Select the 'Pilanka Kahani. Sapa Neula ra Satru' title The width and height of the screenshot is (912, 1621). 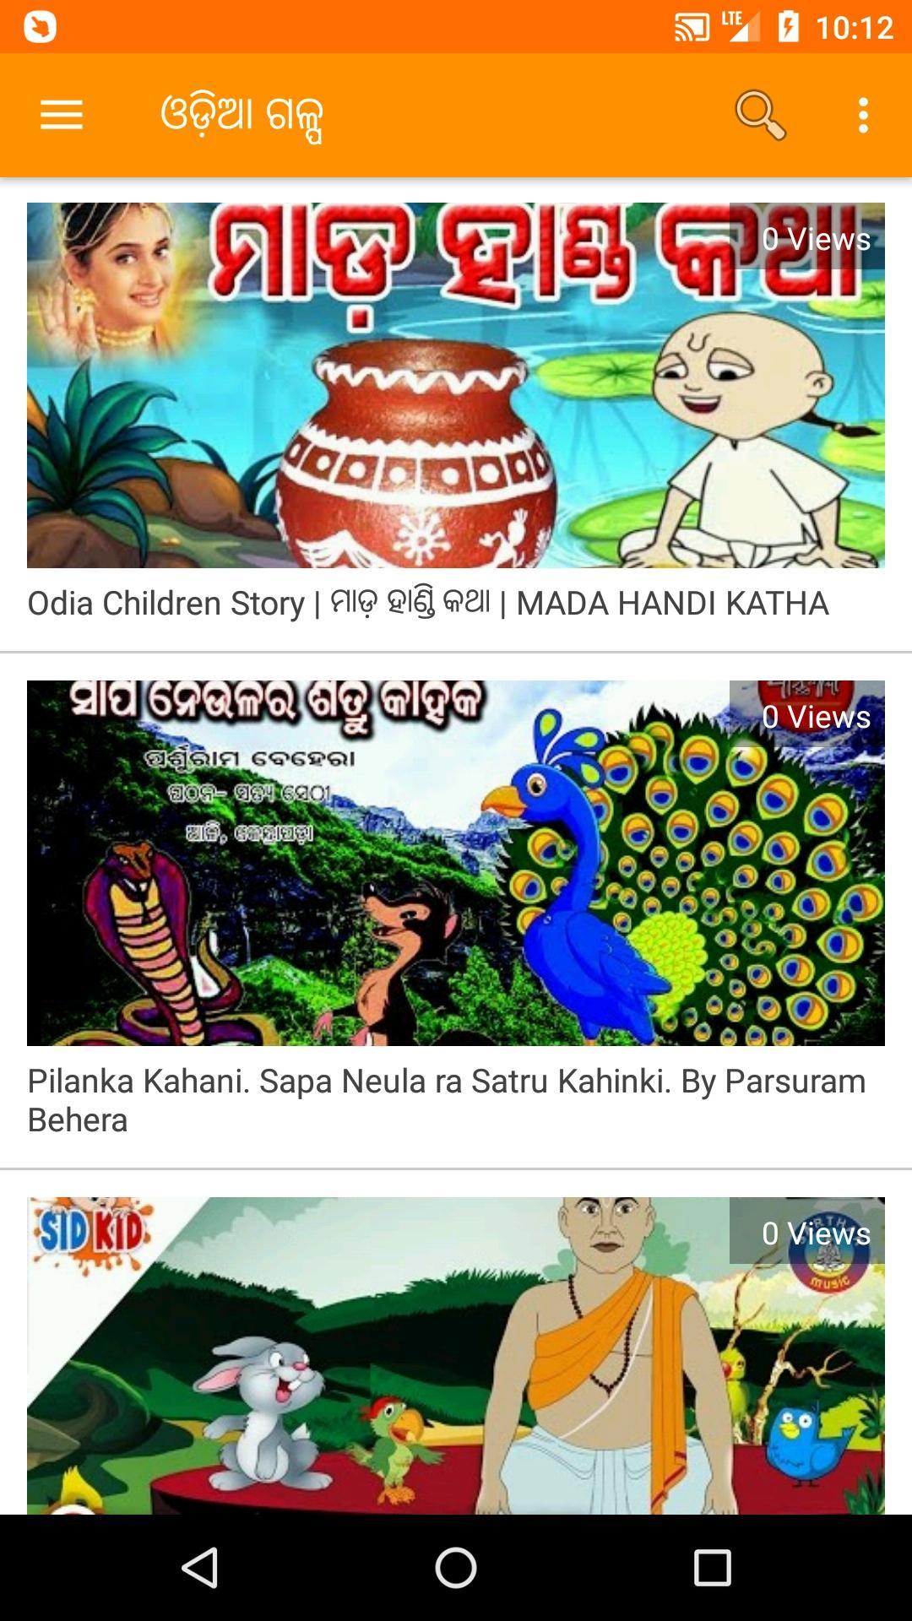447,1100
